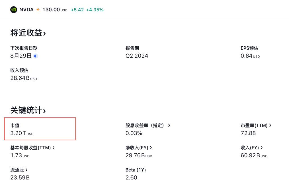Open 基本每股收益(TTM) details
The height and width of the screenshot is (186, 289).
coord(32,148)
